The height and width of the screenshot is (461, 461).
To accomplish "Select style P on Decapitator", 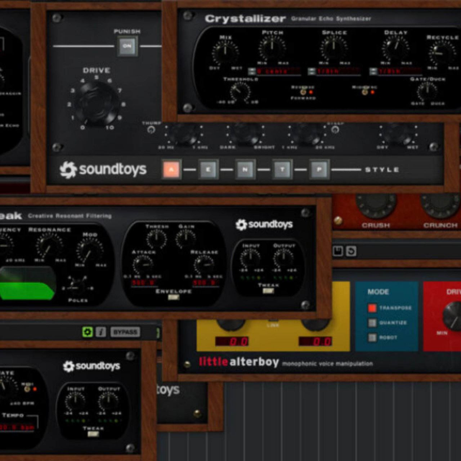I will click(319, 169).
